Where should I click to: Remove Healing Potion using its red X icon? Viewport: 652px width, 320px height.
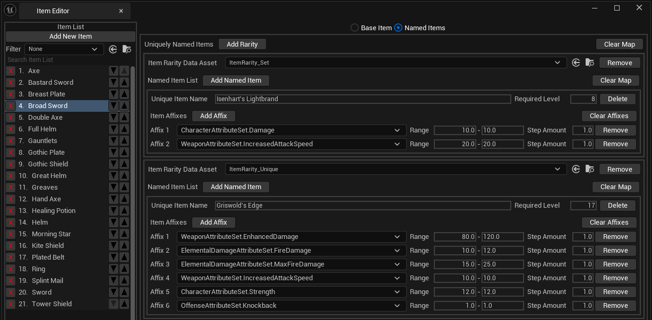[11, 211]
